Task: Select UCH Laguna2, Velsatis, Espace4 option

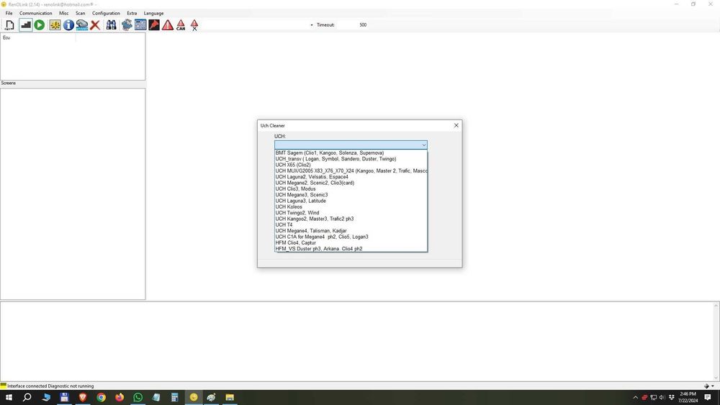Action: pos(351,176)
